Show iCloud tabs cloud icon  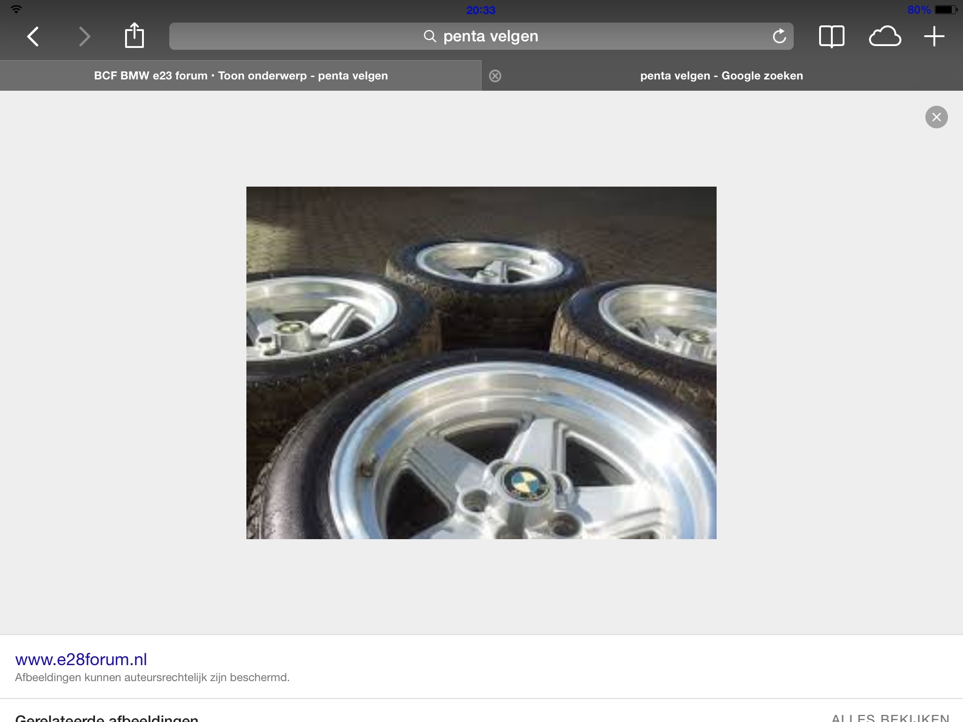coord(884,37)
